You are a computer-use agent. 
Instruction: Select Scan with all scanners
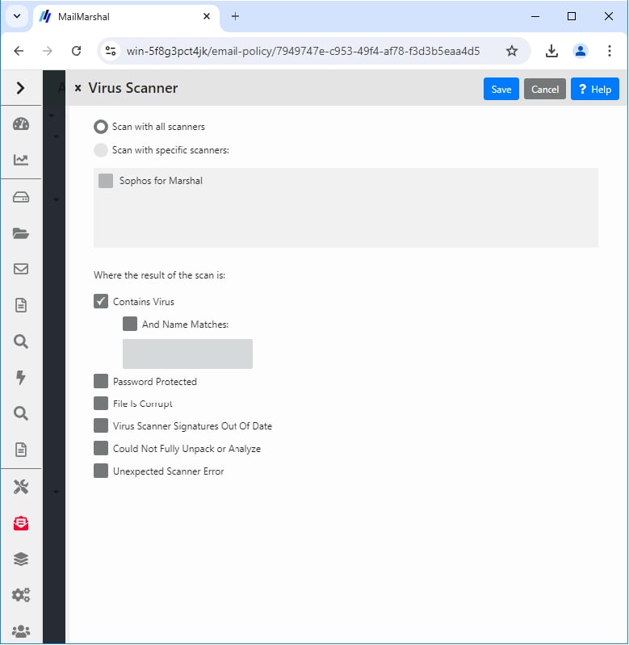click(x=101, y=127)
